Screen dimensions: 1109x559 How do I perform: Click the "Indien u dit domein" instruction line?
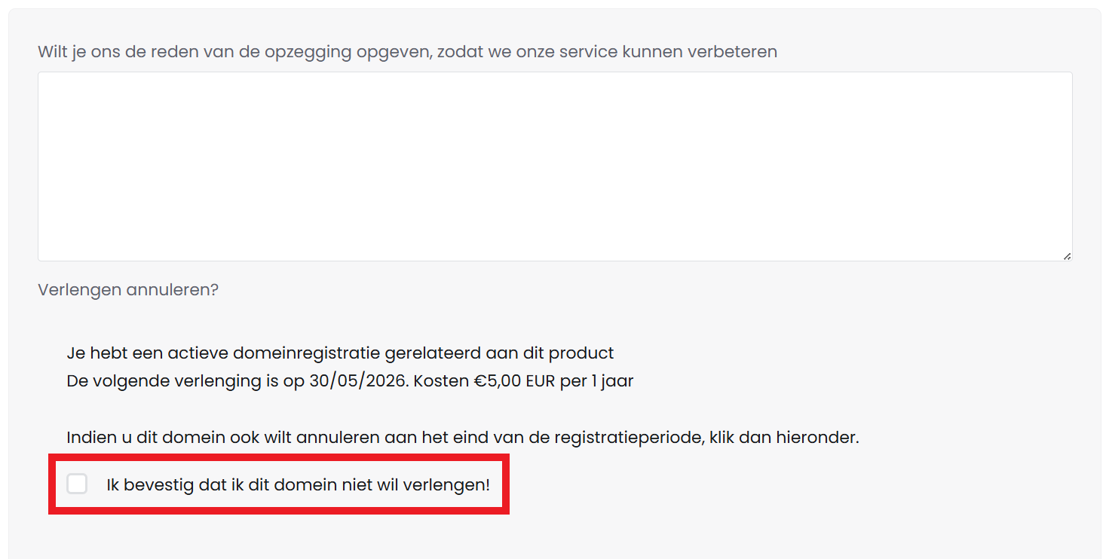tap(462, 438)
